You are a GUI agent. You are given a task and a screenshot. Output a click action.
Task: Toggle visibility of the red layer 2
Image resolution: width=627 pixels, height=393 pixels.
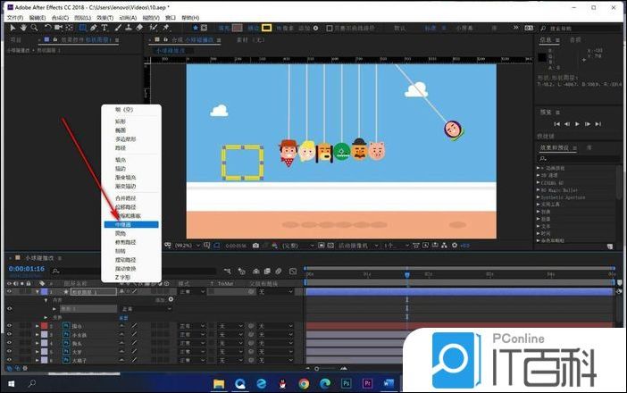pyautogui.click(x=9, y=326)
